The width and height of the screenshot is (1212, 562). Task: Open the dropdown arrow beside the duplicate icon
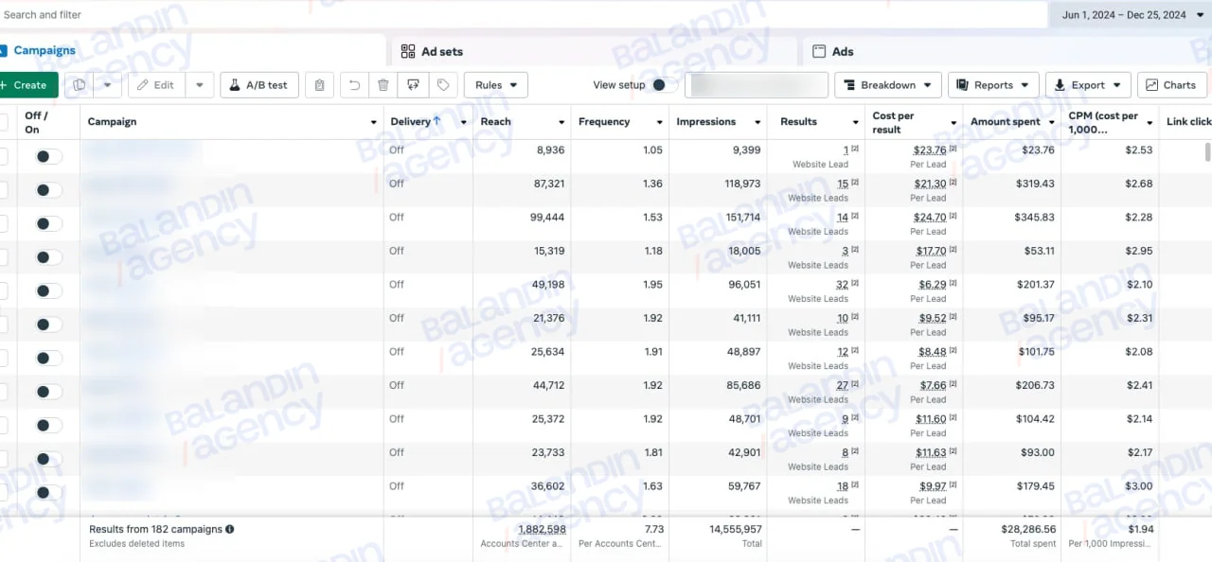point(108,85)
